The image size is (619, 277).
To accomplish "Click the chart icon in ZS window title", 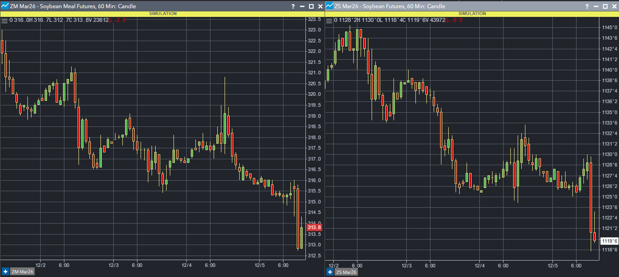I will click(330, 6).
